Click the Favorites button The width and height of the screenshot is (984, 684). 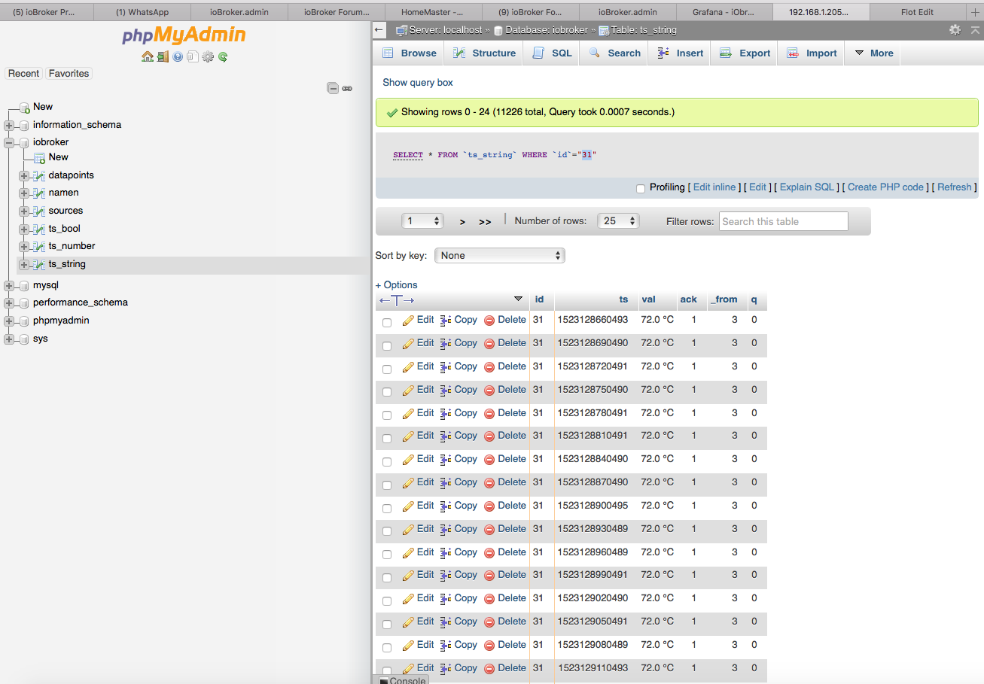tap(69, 74)
